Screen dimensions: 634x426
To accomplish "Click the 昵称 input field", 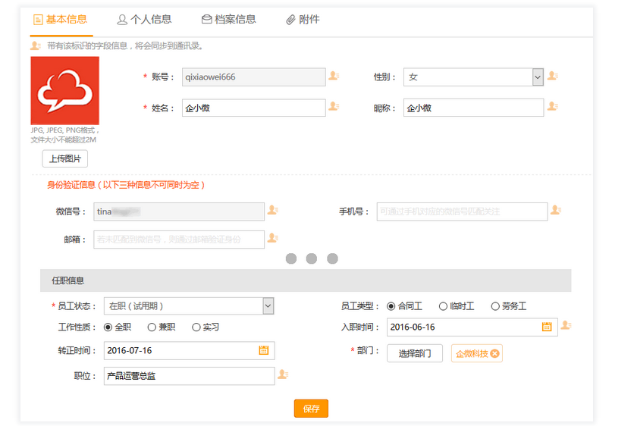I will (x=473, y=108).
